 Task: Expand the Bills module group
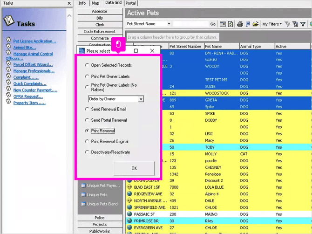(100, 18)
